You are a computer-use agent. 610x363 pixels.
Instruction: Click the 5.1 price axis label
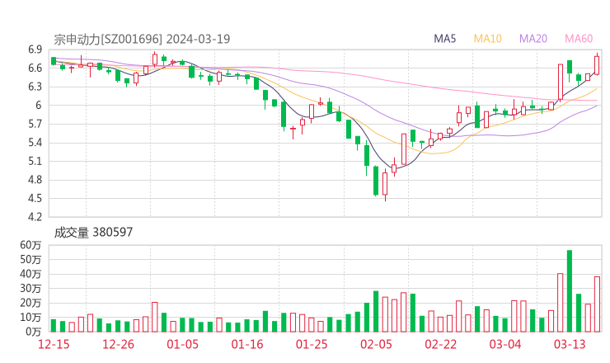click(x=35, y=161)
